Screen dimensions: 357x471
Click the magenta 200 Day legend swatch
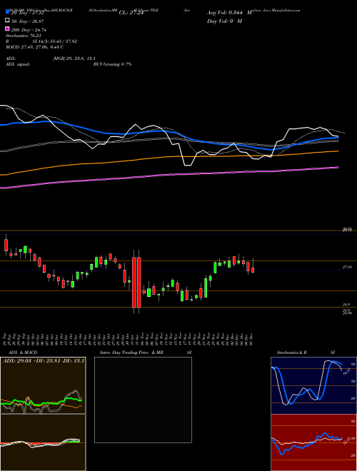click(7, 29)
